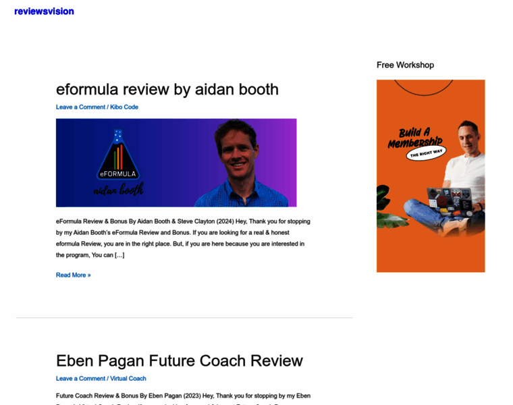This screenshot has height=405, width=513.
Task: Click Leave a Comment under Future Coach review
Action: (80, 379)
